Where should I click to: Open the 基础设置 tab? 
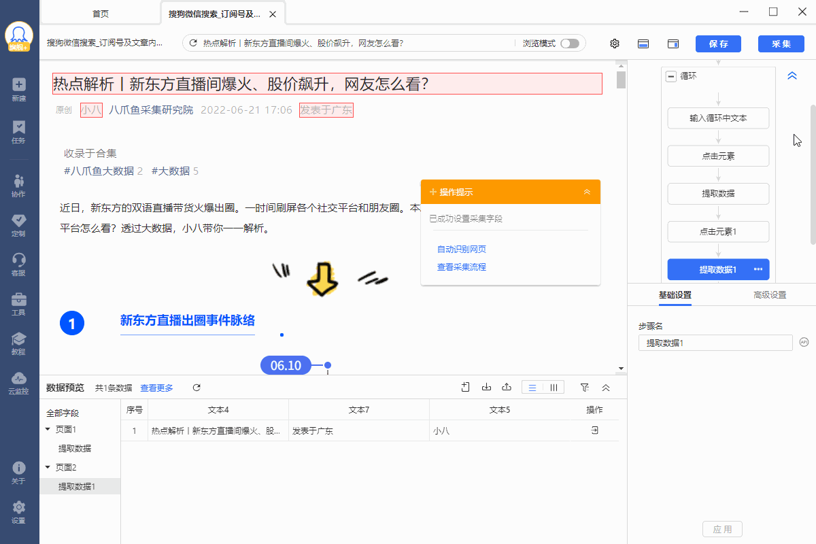(675, 295)
